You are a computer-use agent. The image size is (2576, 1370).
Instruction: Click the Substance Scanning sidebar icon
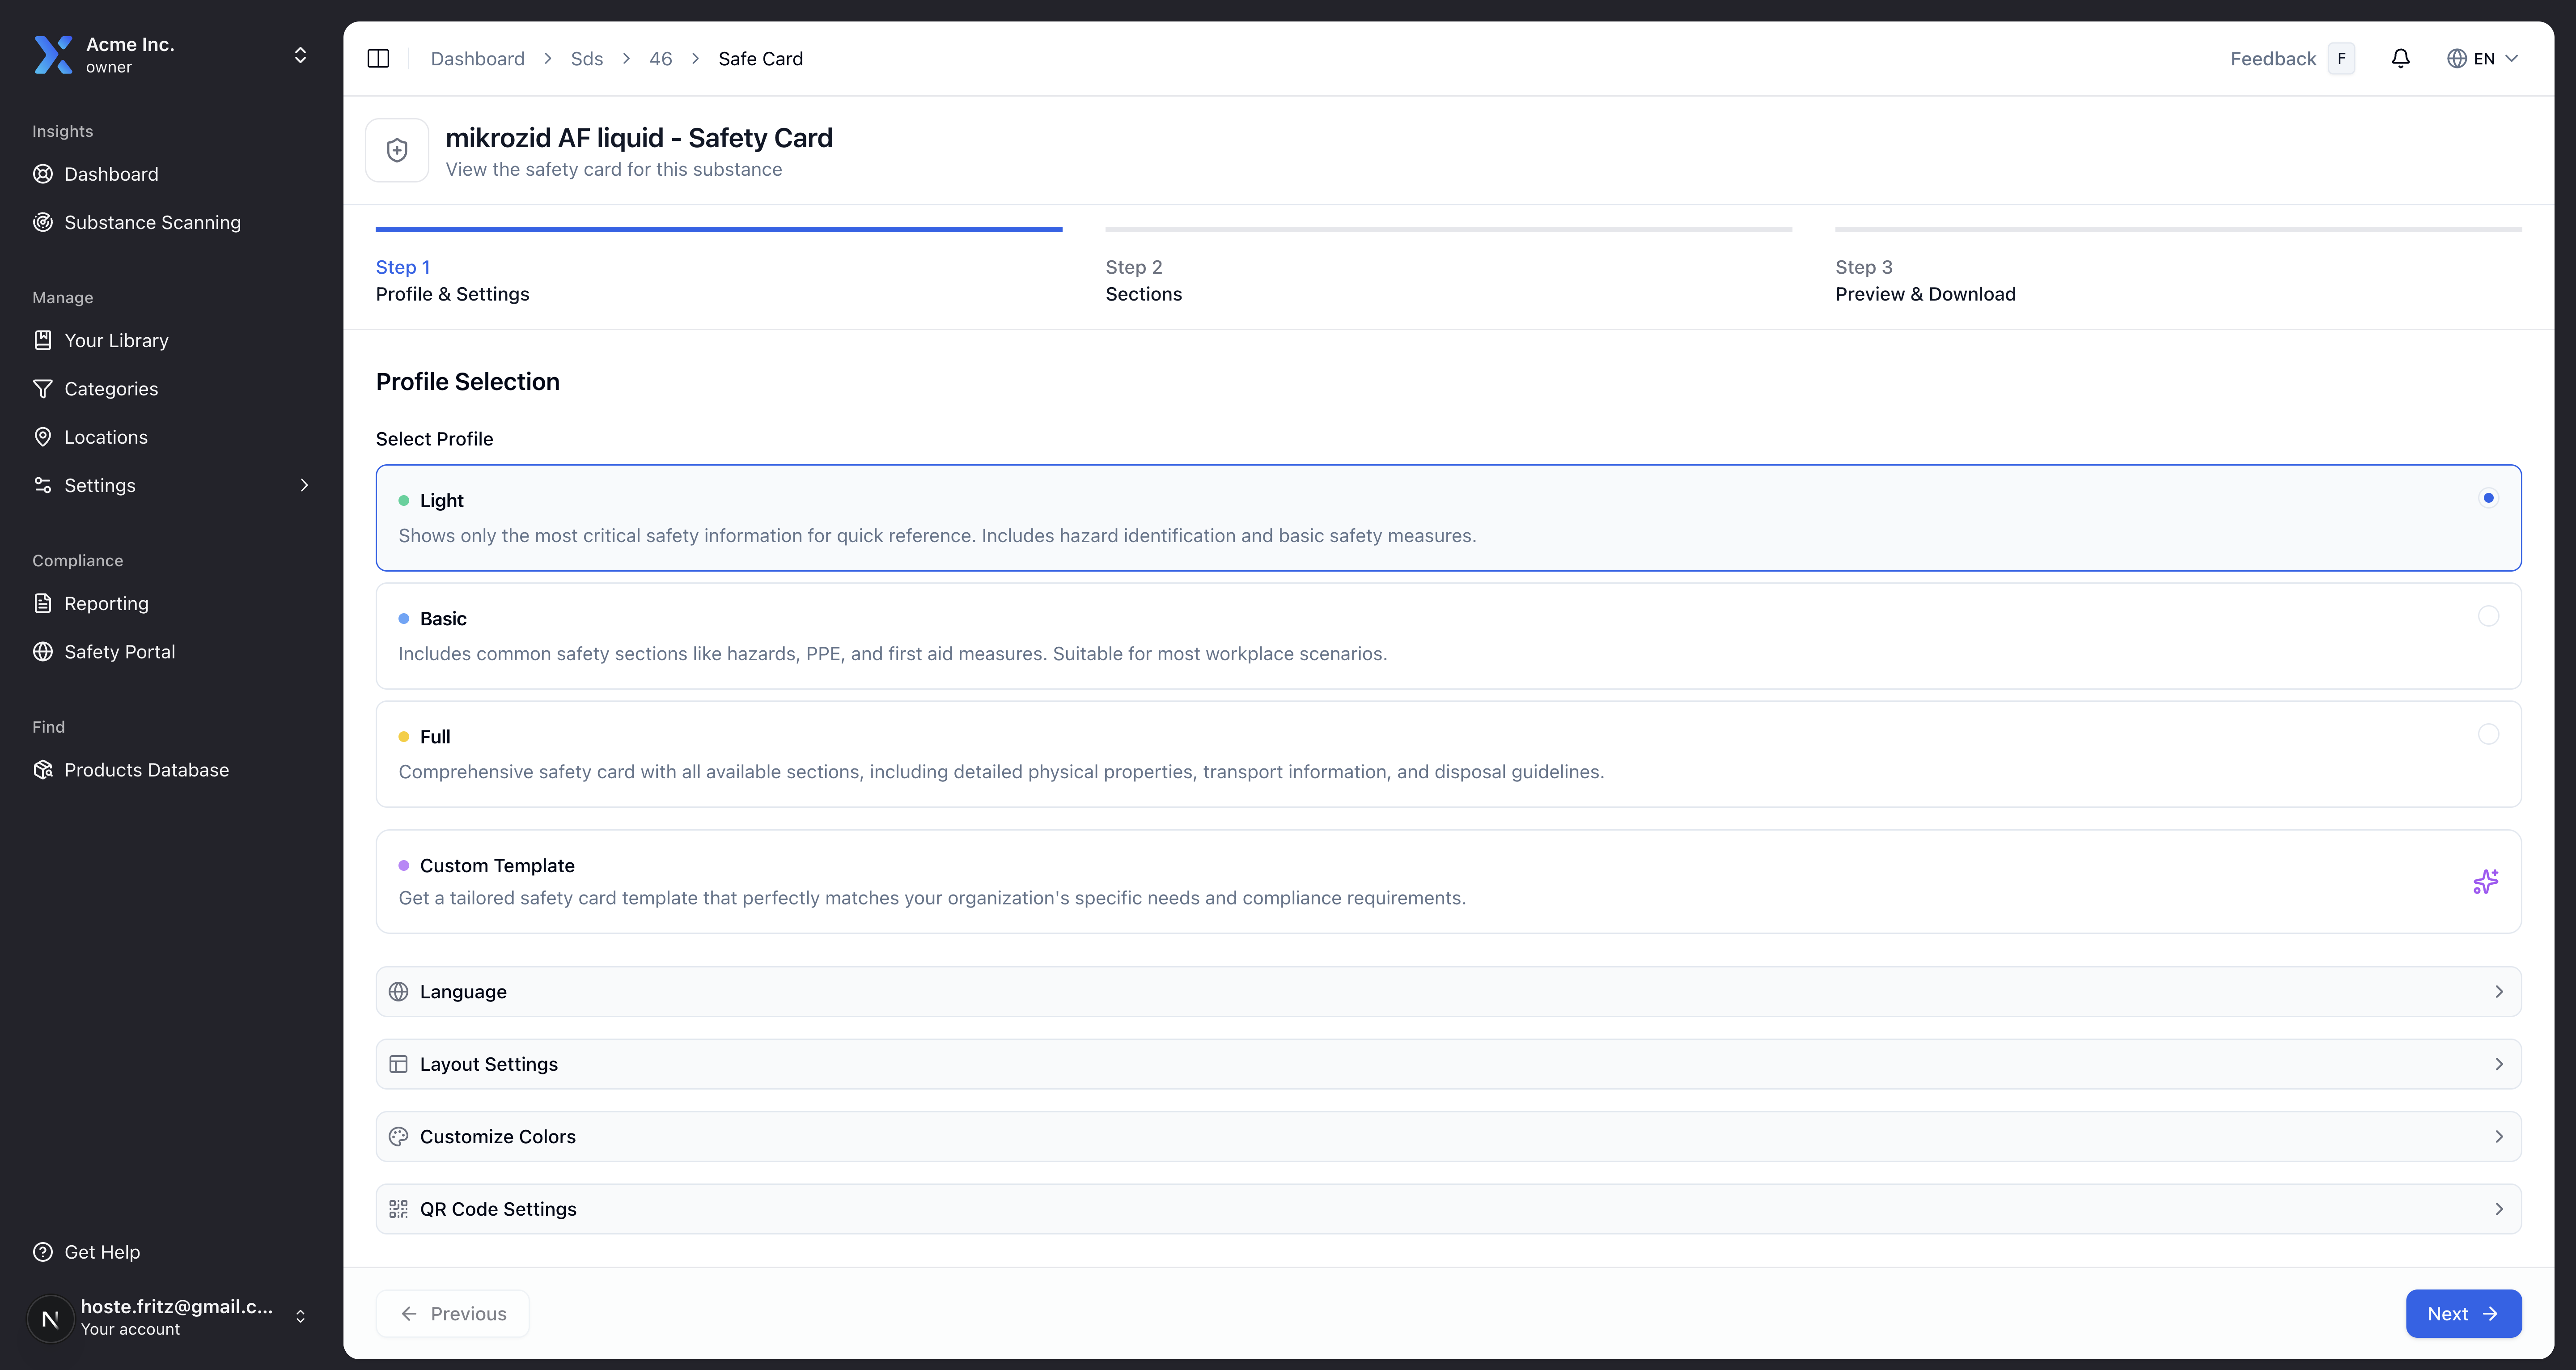[42, 222]
